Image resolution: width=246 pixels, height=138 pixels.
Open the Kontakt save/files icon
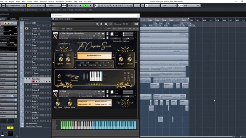tap(97, 24)
